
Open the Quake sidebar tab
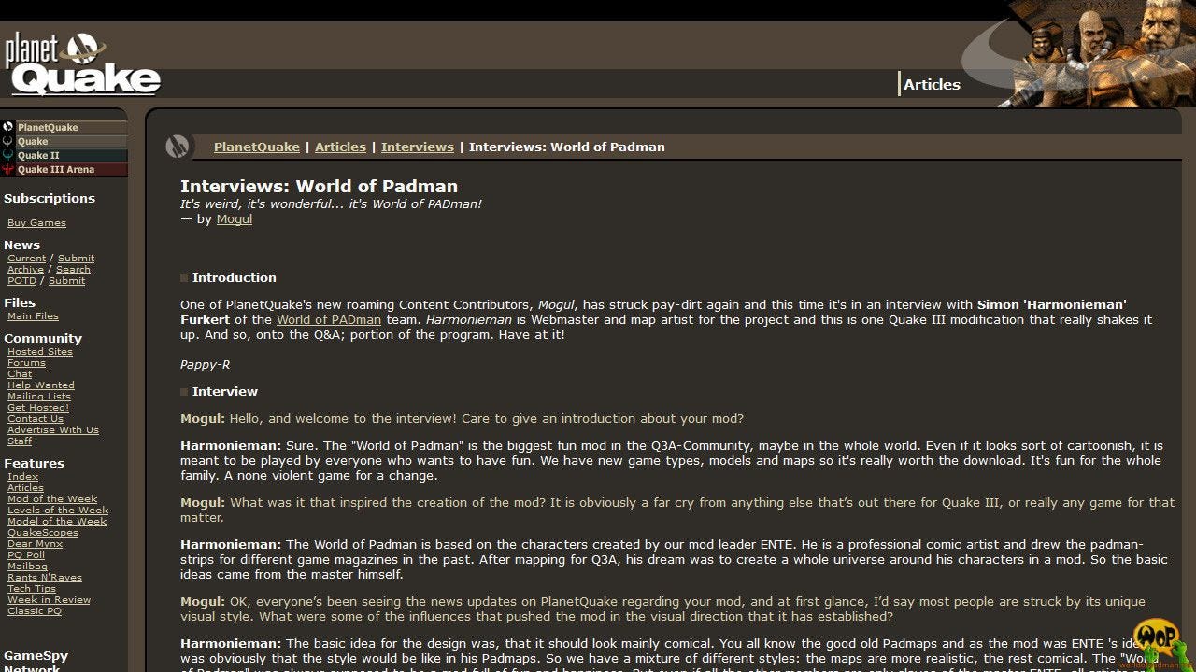(72, 141)
